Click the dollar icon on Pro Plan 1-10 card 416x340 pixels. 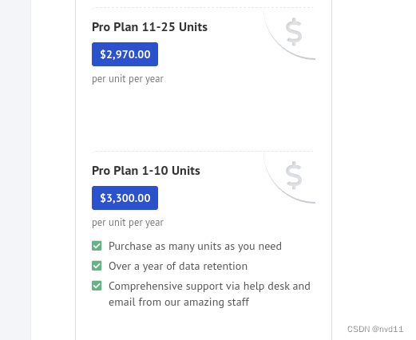294,176
